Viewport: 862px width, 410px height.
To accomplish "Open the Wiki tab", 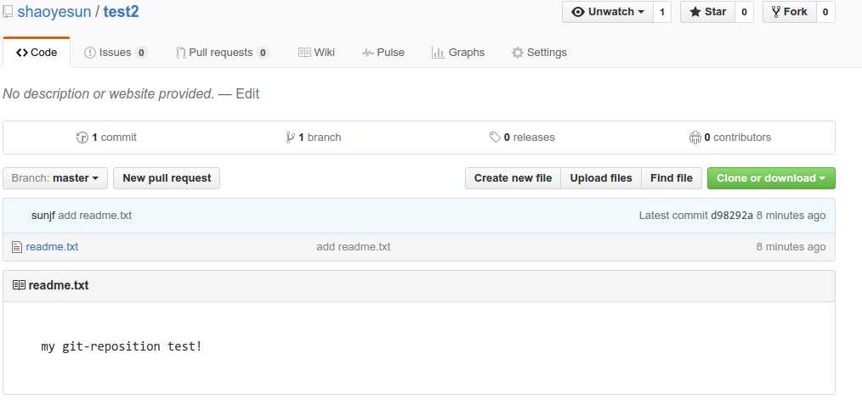I will [x=316, y=53].
